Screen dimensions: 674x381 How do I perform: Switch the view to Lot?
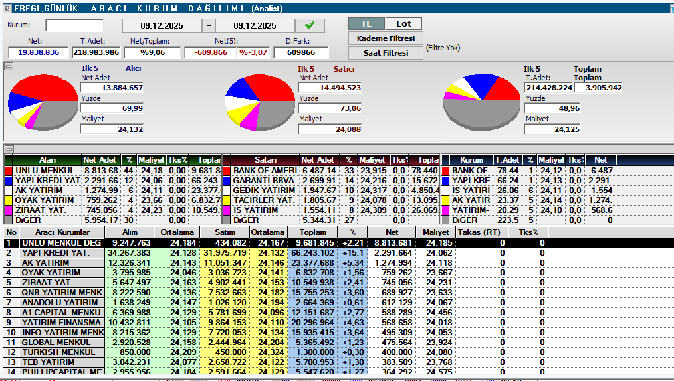(403, 23)
